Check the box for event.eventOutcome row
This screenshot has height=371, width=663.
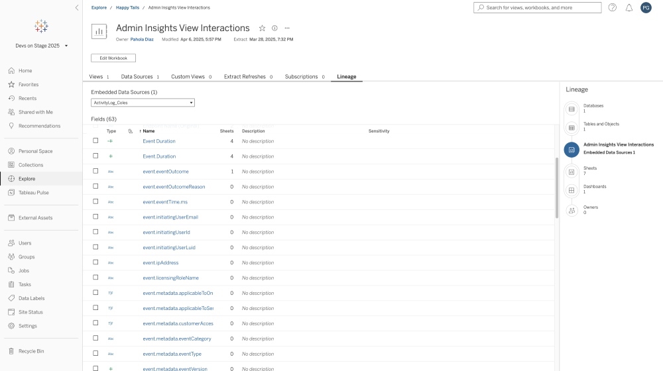click(x=95, y=171)
